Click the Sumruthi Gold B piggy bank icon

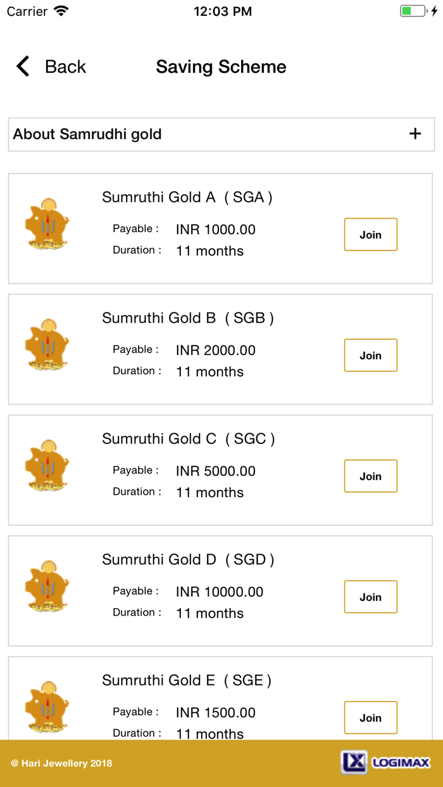tap(47, 345)
